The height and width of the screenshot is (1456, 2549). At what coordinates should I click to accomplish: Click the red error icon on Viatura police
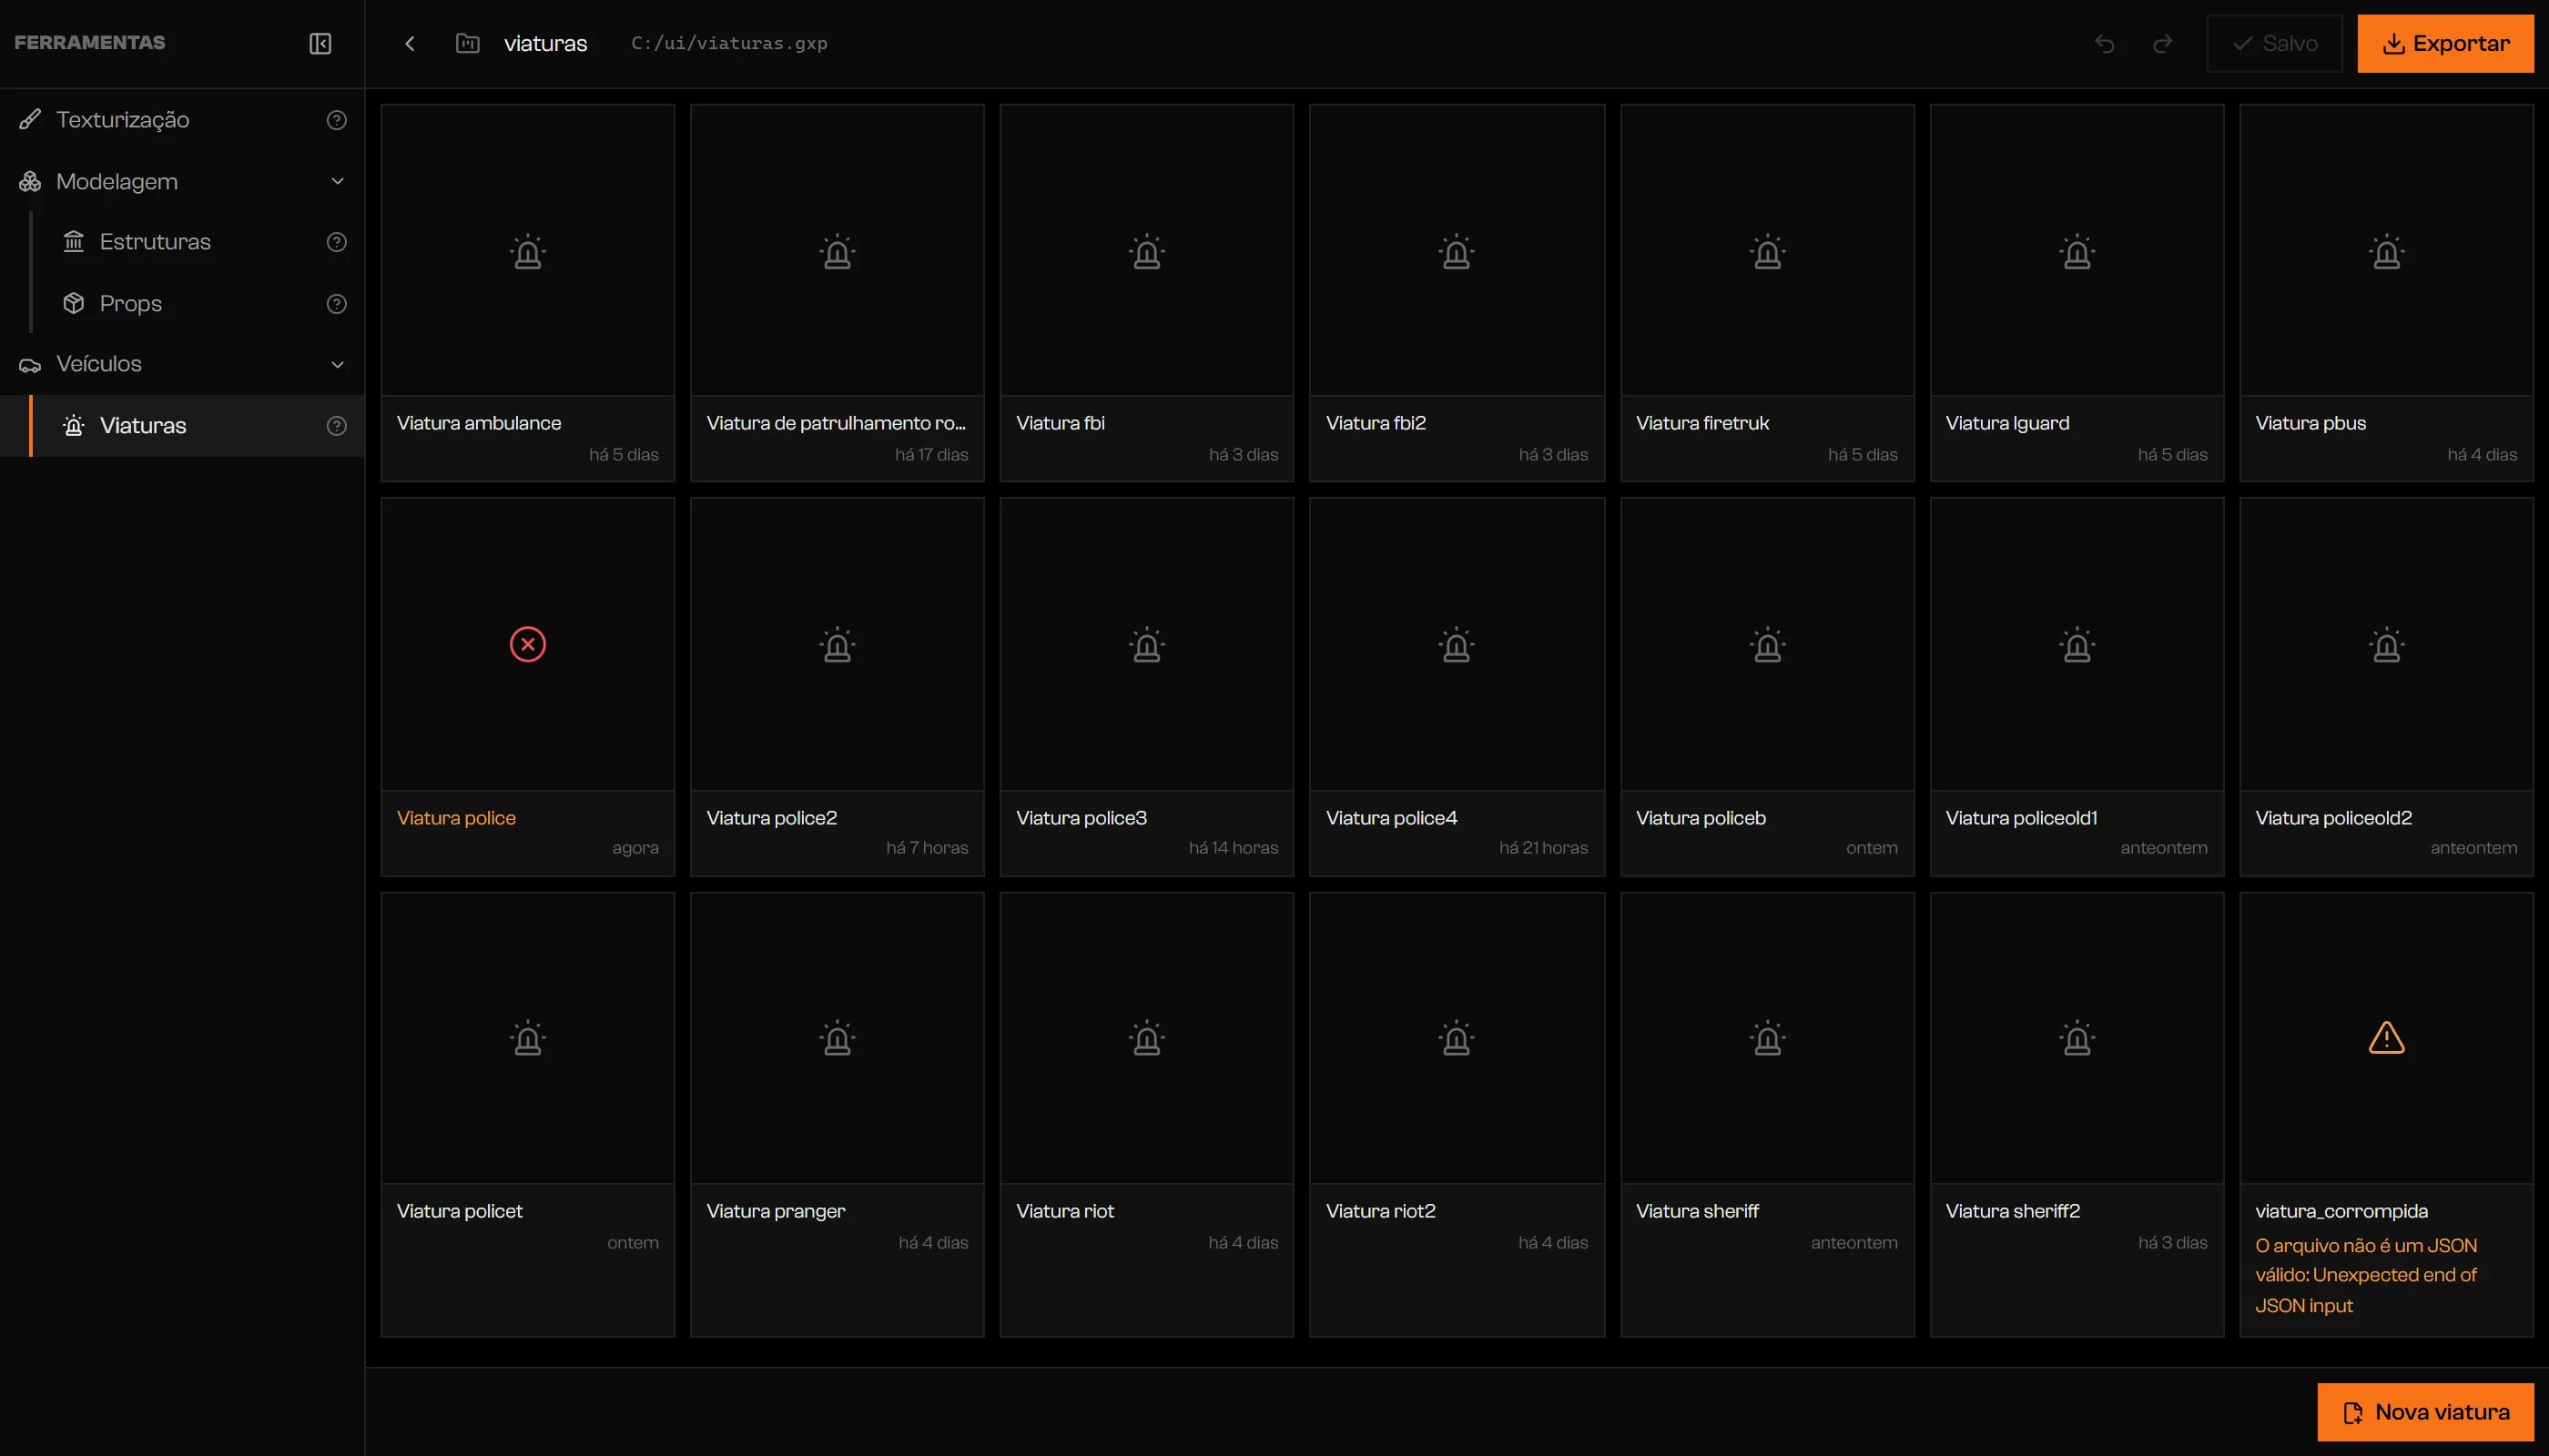(528, 645)
